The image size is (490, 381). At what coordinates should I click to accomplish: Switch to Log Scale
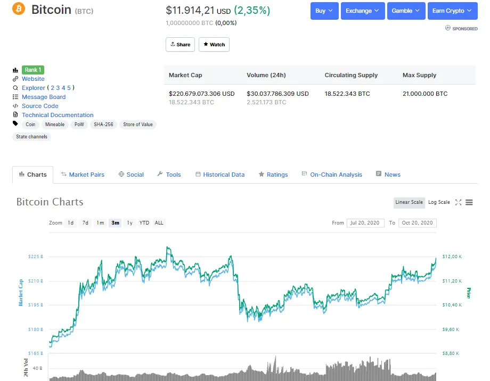[x=439, y=202]
